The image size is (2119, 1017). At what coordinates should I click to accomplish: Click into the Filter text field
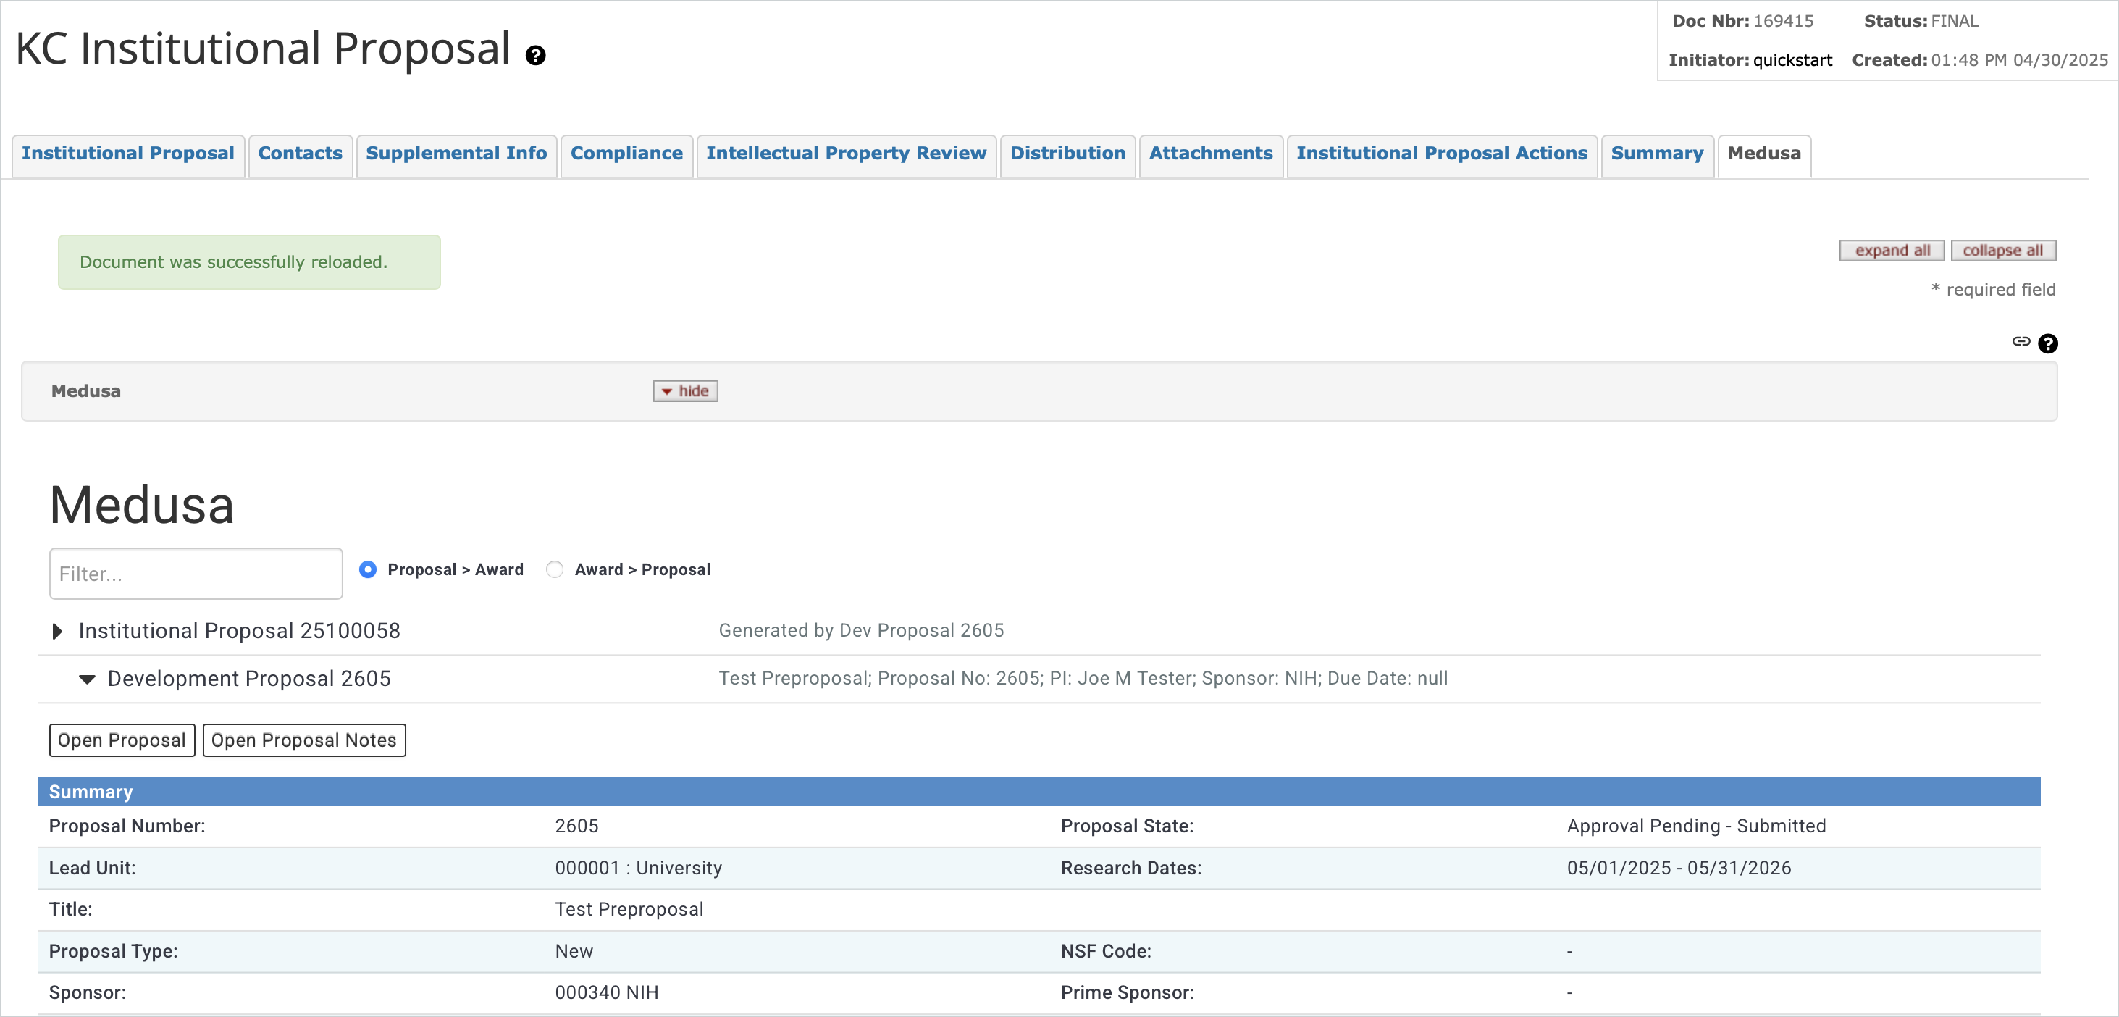[196, 574]
